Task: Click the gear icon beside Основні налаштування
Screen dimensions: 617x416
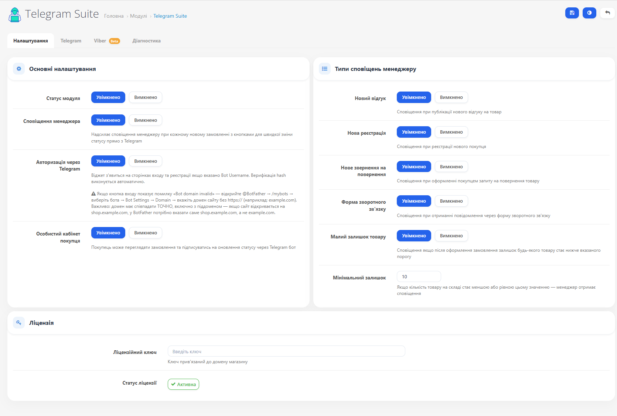Action: pyautogui.click(x=19, y=69)
